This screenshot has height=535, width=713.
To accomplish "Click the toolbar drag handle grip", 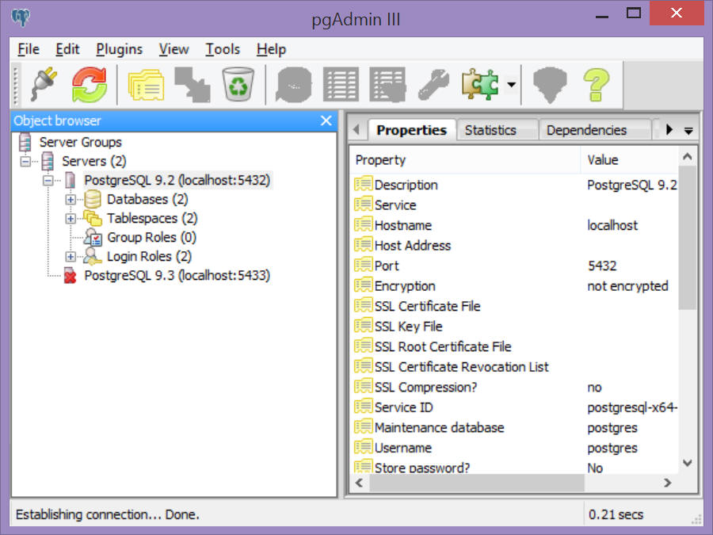I will (x=17, y=85).
